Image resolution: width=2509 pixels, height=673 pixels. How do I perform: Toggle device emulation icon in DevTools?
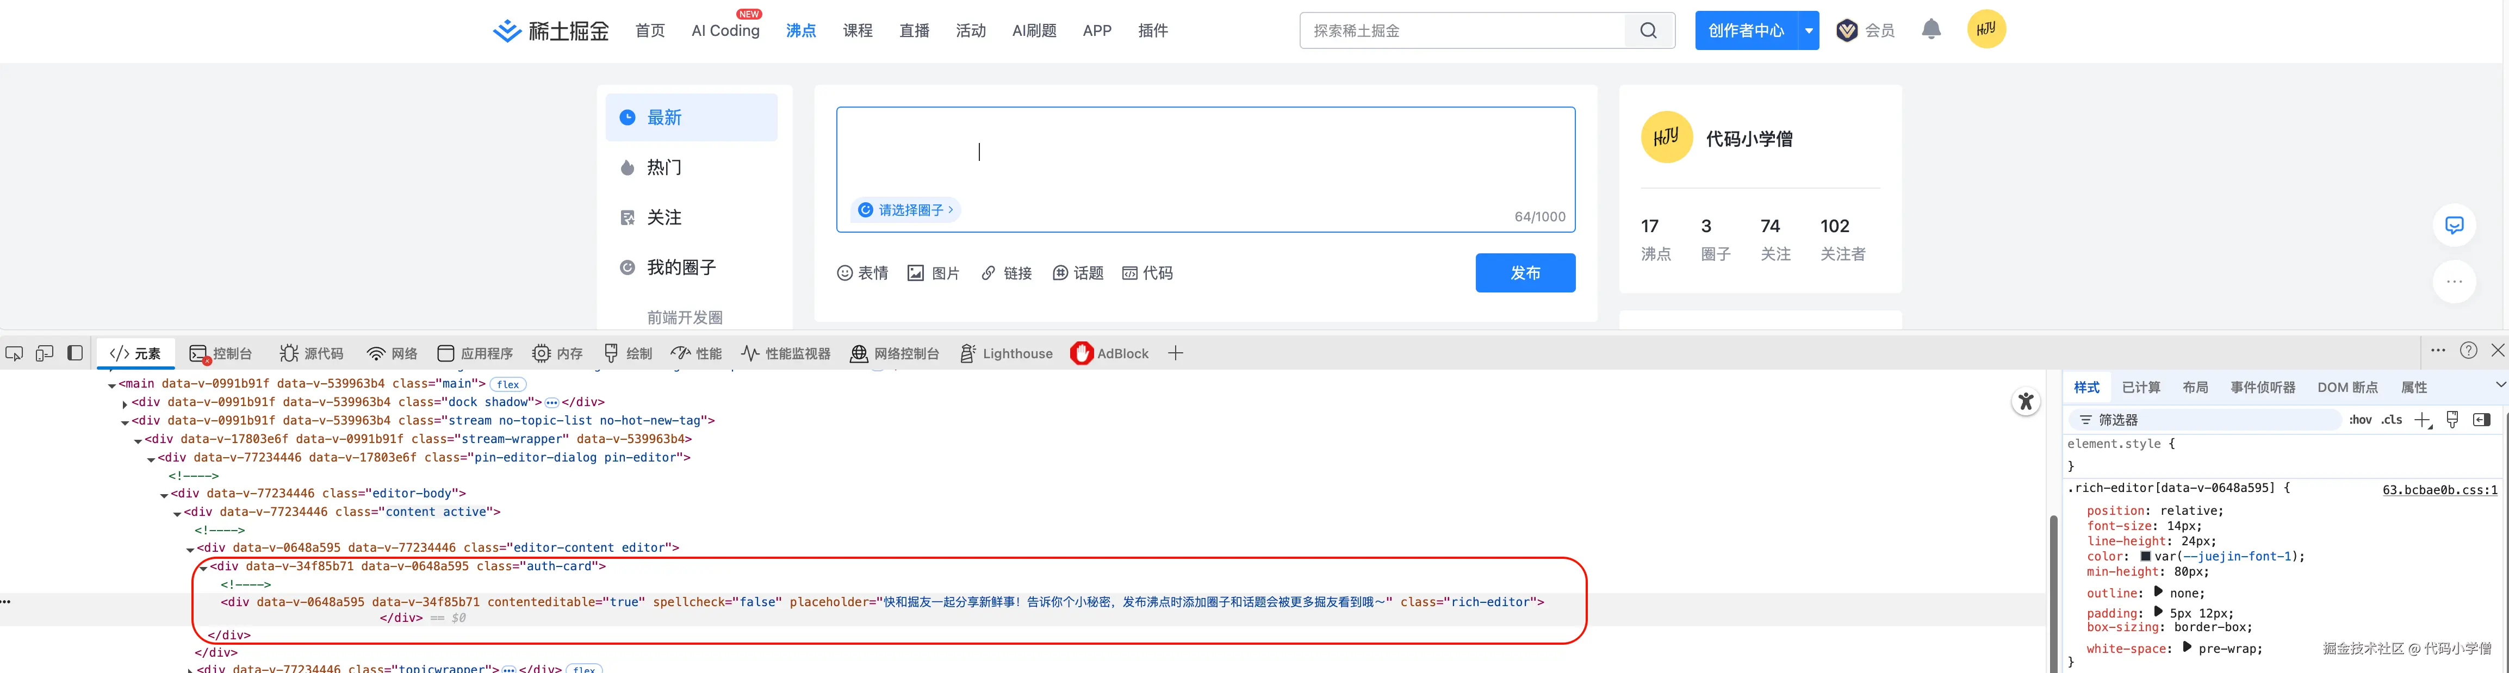(x=45, y=353)
